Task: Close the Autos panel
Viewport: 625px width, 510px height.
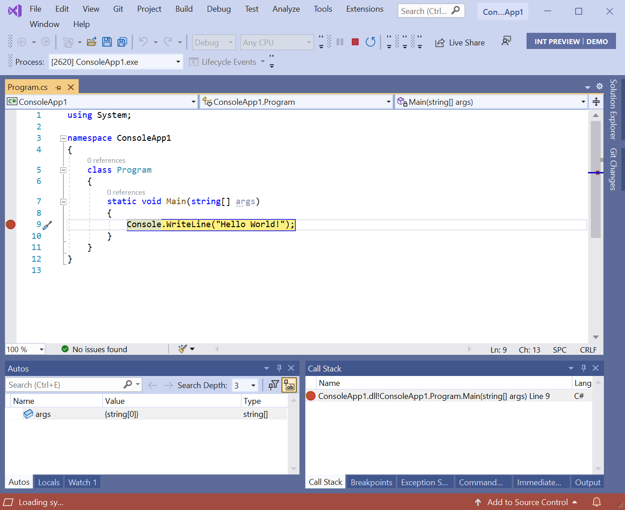Action: [291, 368]
